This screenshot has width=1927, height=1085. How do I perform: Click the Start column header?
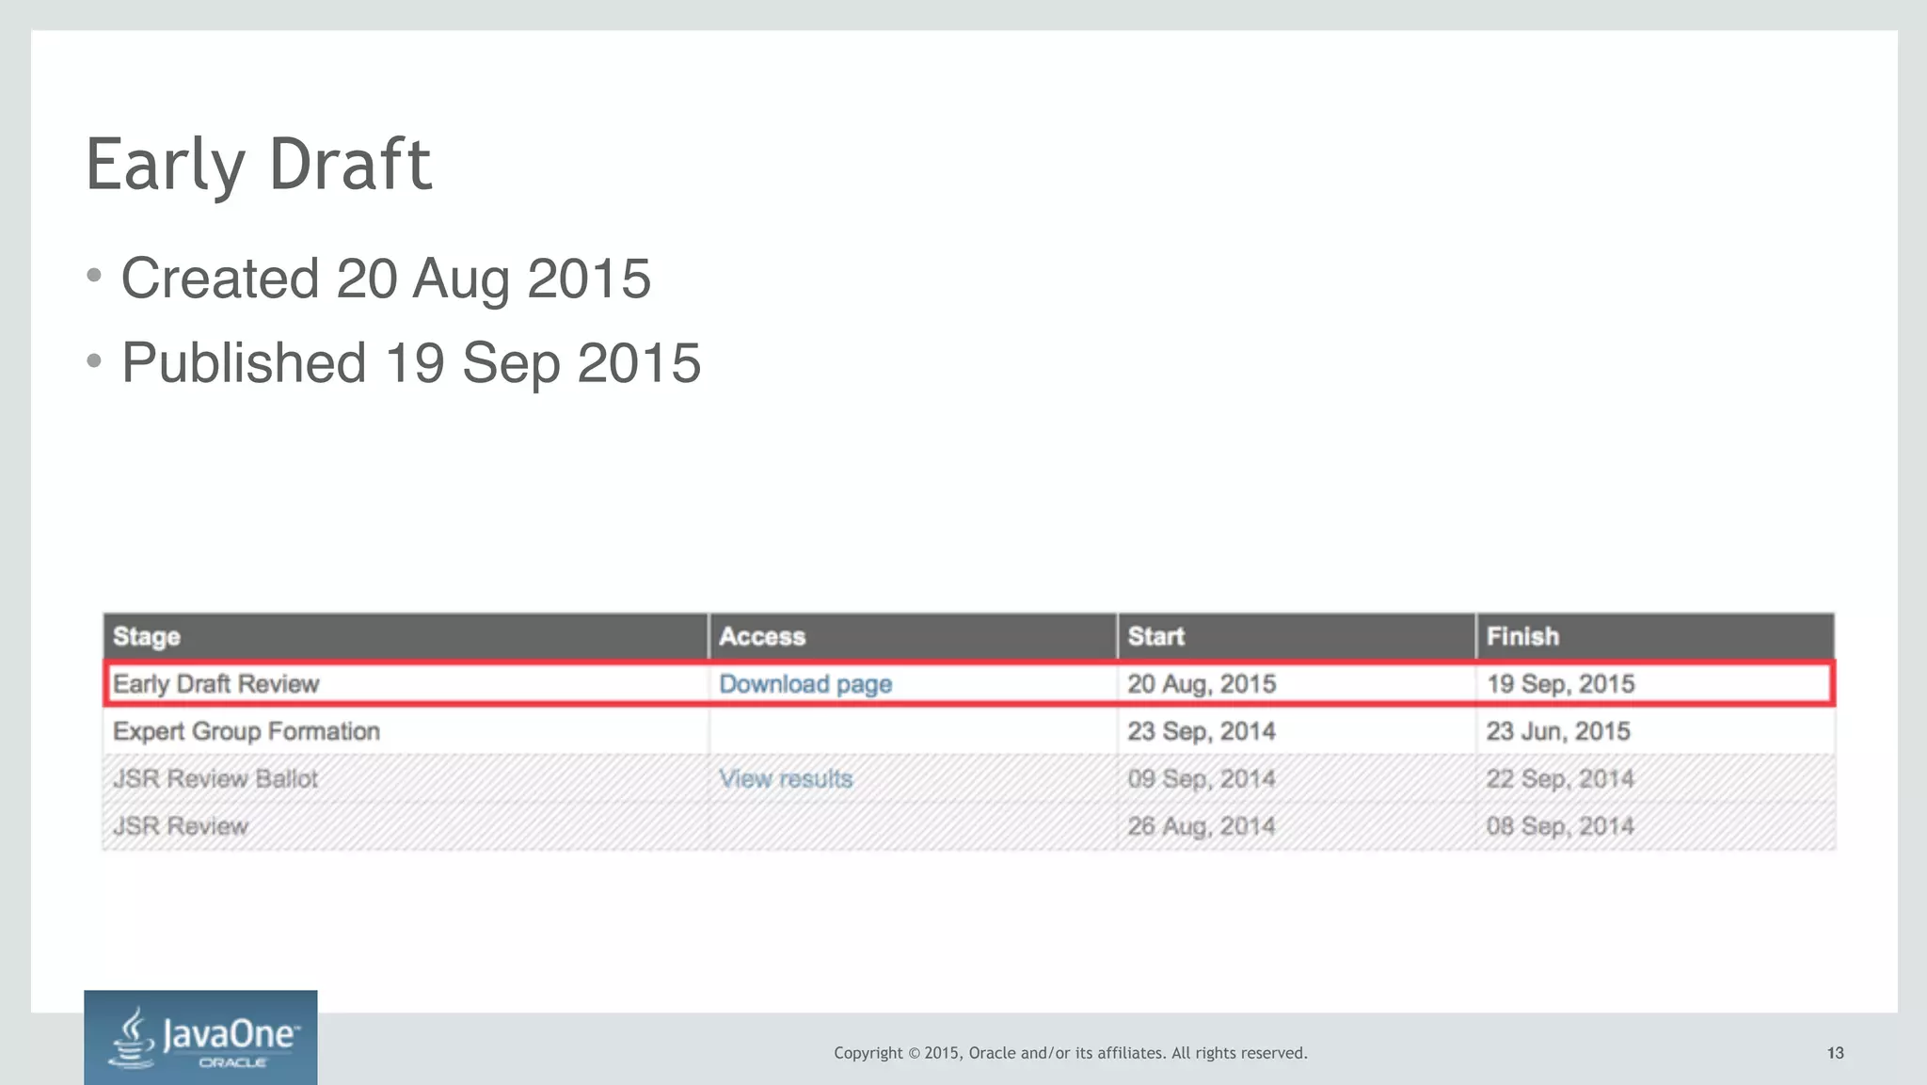(1155, 637)
